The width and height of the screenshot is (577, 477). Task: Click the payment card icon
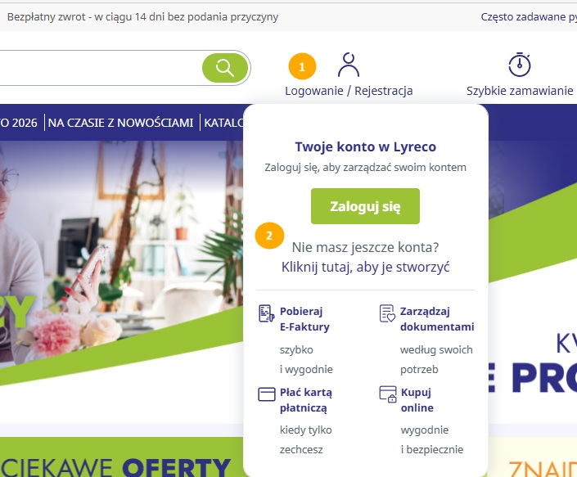point(267,394)
